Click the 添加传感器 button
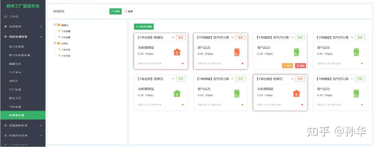The image size is (376, 147). pyautogui.click(x=144, y=27)
